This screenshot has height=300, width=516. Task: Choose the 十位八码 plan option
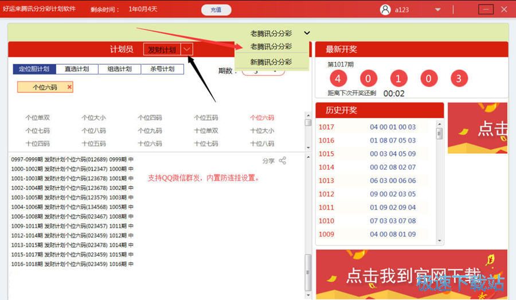click(262, 143)
